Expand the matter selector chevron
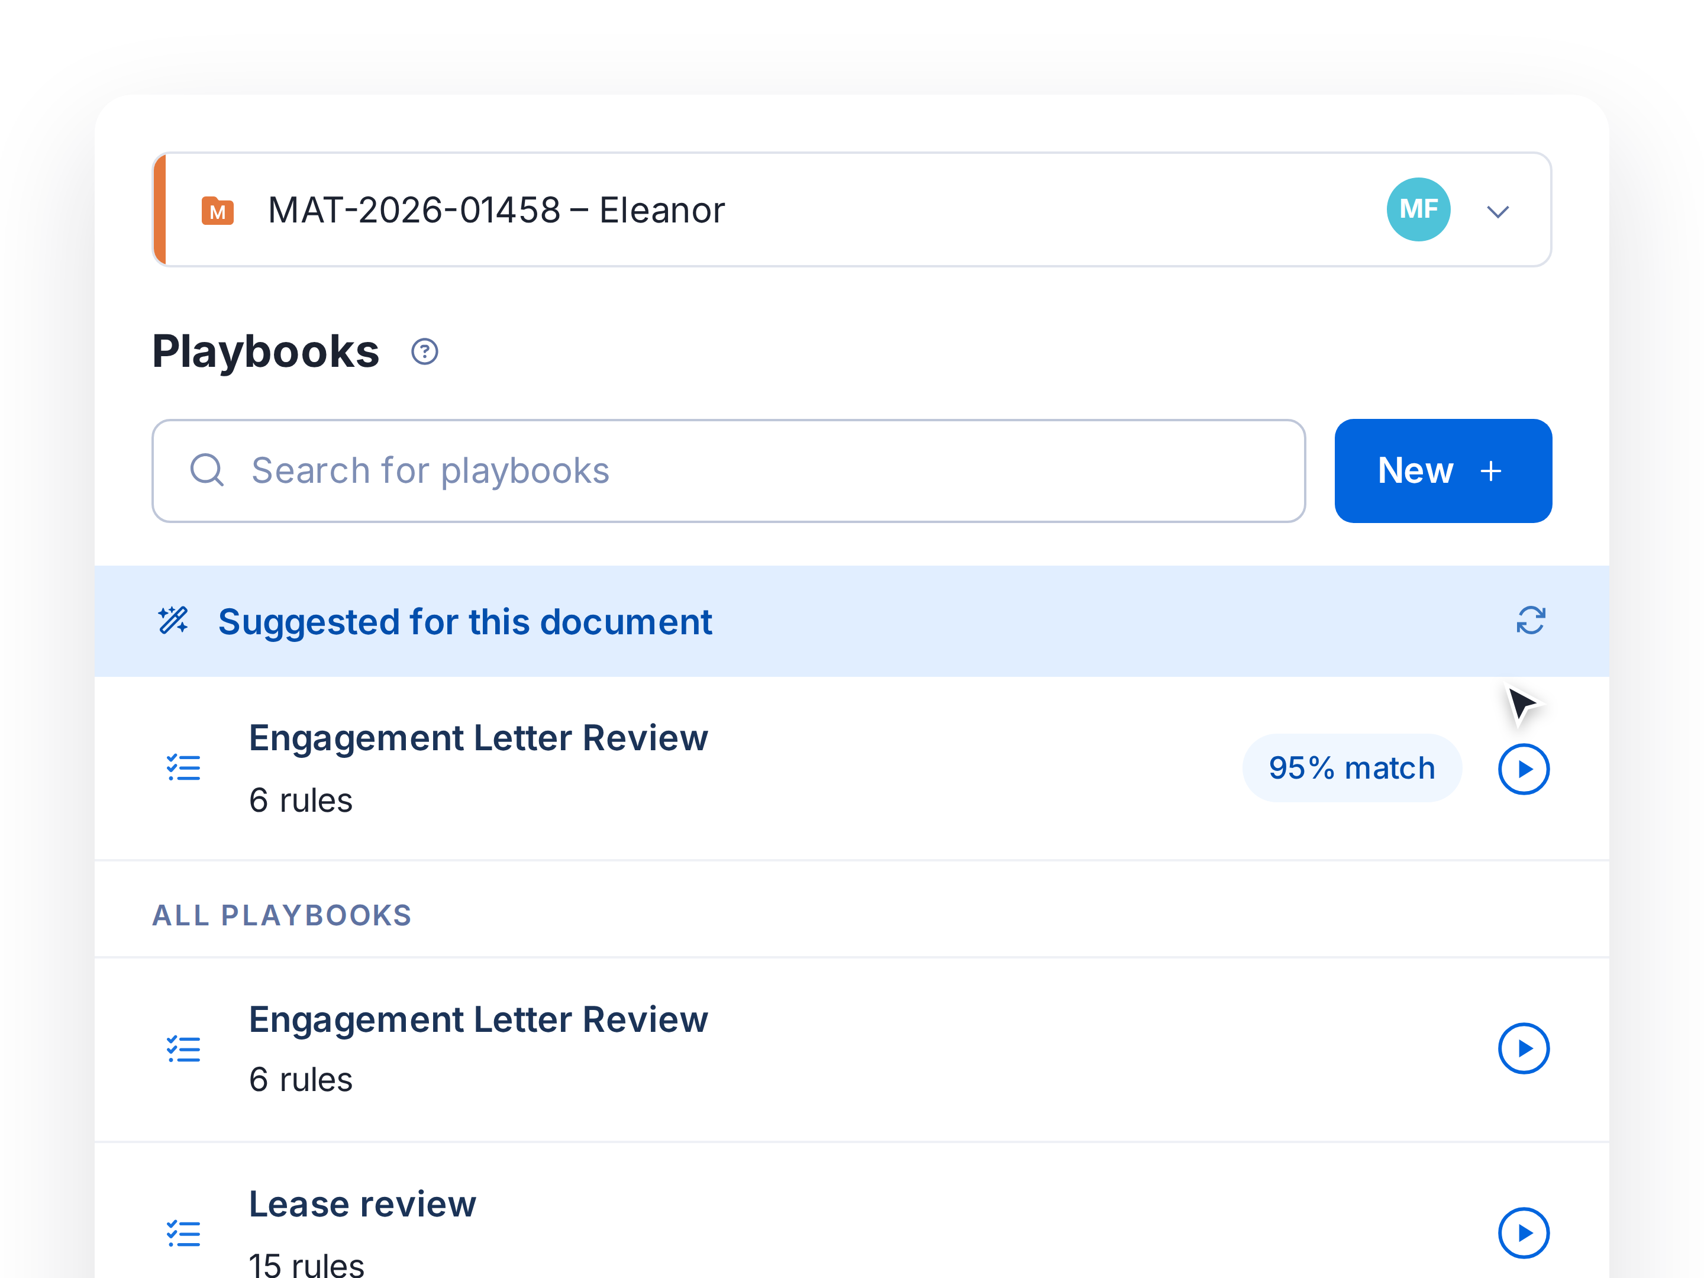1704x1278 pixels. [x=1498, y=211]
